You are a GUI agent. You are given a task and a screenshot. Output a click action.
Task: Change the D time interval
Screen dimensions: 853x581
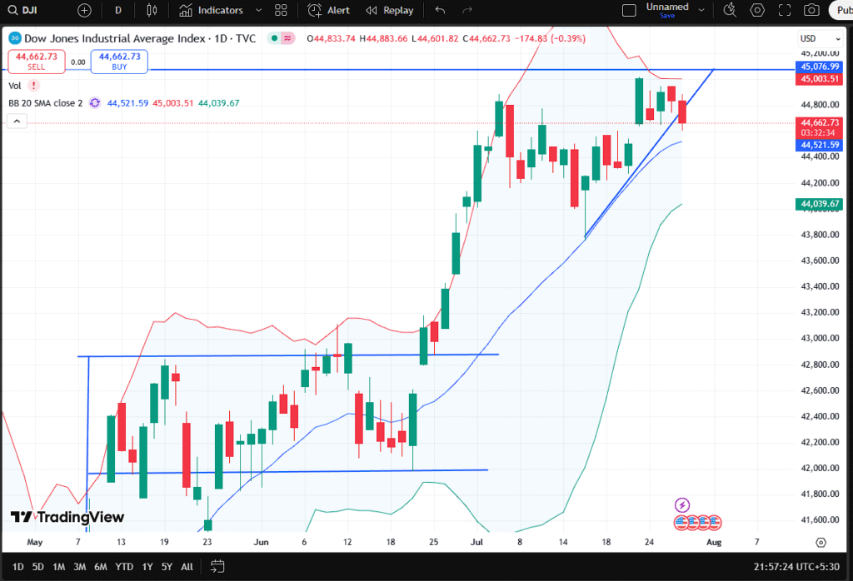click(118, 10)
